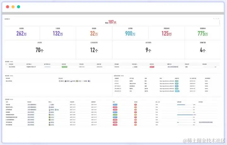The width and height of the screenshot is (227, 145).
Task: Click the 262万 statistic card
Action: 21,33
